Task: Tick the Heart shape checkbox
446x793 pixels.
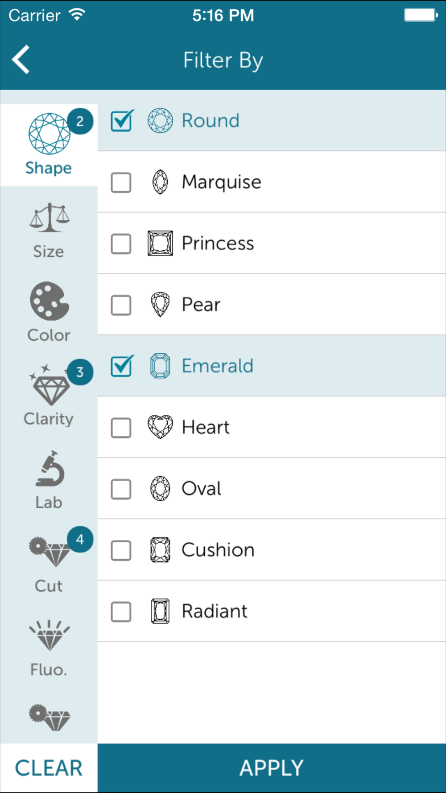Action: click(x=121, y=428)
